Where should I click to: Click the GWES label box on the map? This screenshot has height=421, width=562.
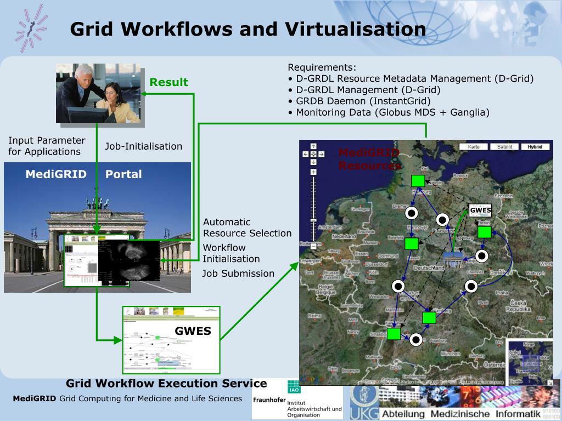point(480,210)
